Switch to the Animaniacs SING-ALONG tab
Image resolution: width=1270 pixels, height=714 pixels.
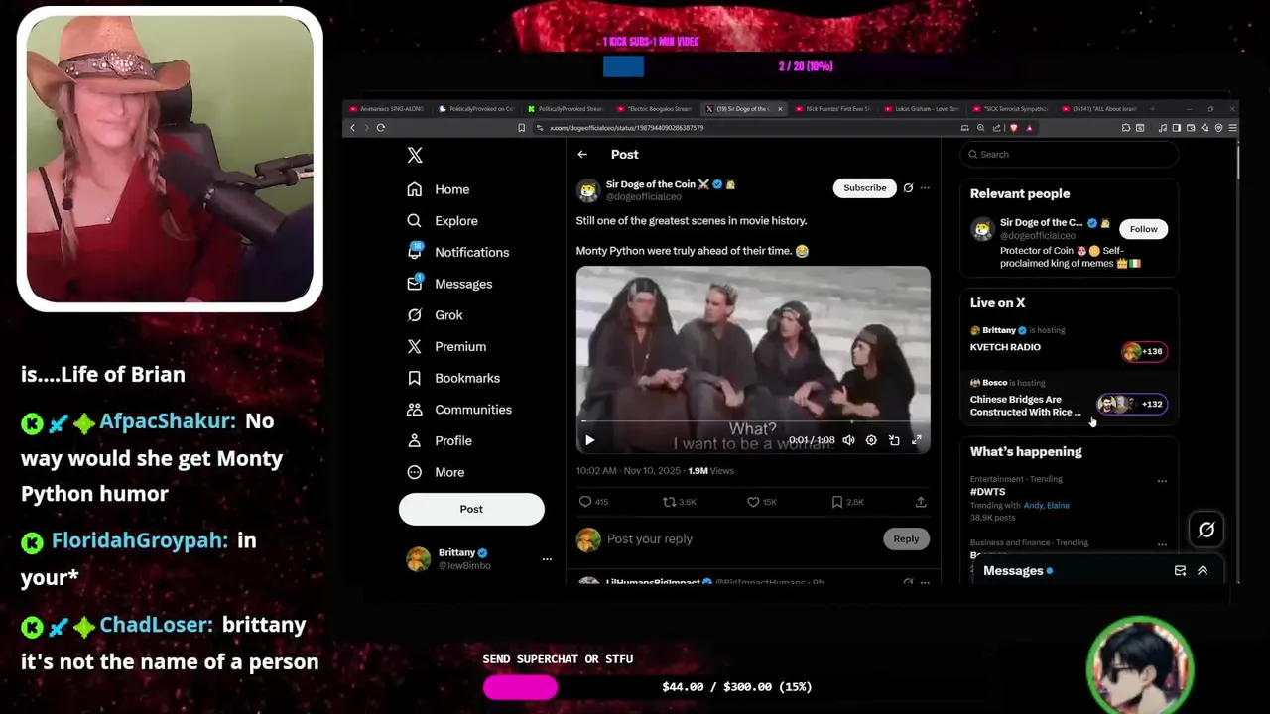pyautogui.click(x=387, y=109)
